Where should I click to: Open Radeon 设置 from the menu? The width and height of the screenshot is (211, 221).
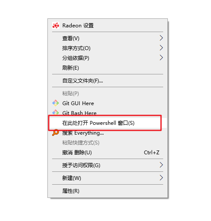pyautogui.click(x=108, y=26)
